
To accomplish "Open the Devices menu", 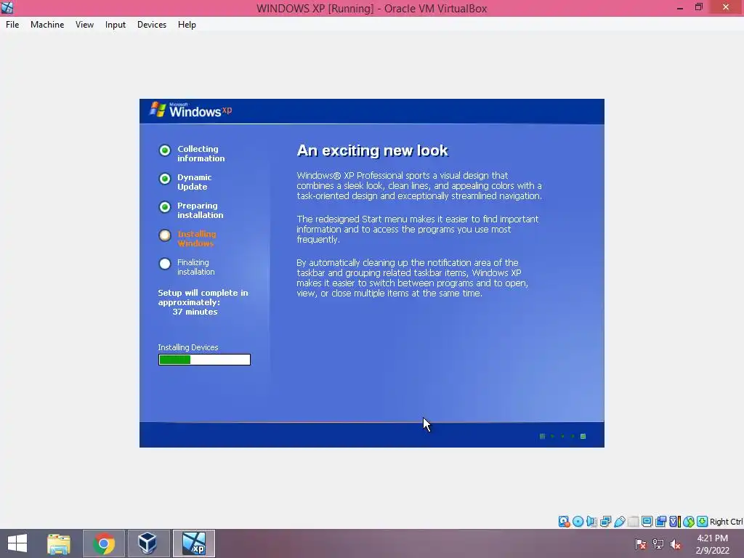I will [152, 25].
